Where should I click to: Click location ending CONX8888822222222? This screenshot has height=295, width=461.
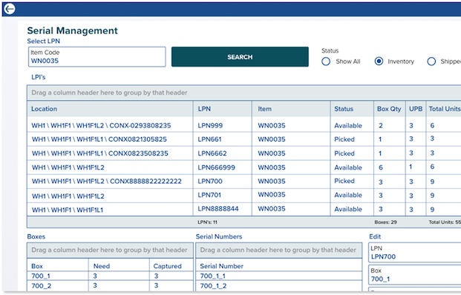[107, 182]
